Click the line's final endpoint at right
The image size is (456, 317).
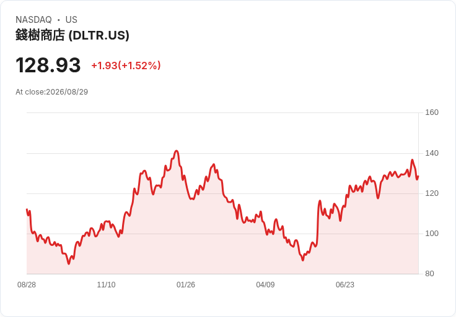pos(418,176)
